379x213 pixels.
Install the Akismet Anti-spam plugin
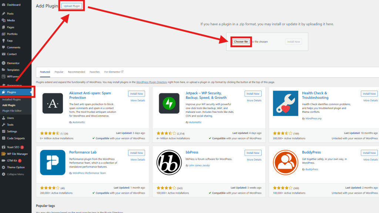pyautogui.click(x=137, y=94)
